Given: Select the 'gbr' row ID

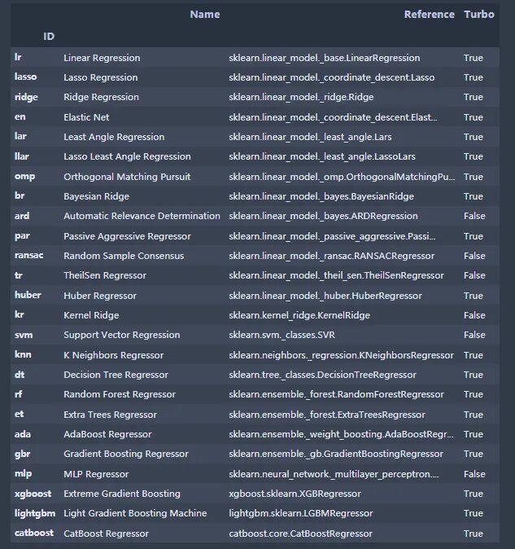Looking at the screenshot, I should coord(23,455).
